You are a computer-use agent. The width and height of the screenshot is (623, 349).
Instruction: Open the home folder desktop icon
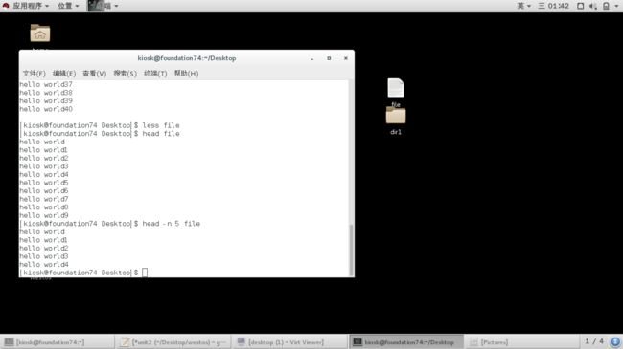point(40,33)
